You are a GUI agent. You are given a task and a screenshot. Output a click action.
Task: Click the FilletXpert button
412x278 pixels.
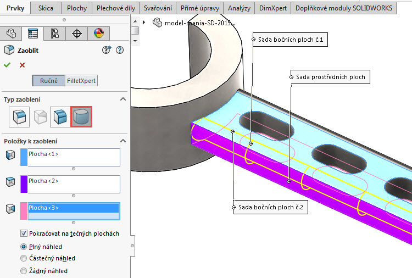pyautogui.click(x=81, y=81)
